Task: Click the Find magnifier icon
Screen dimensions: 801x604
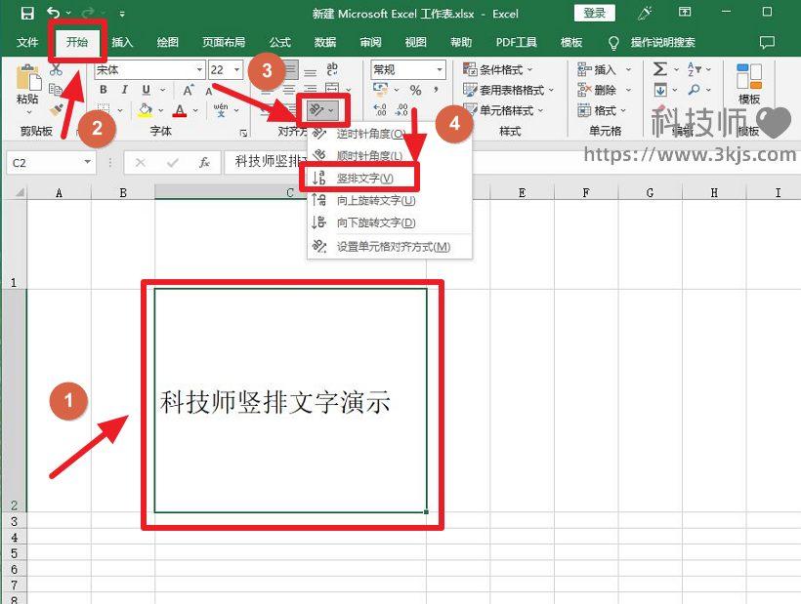Action: point(694,90)
